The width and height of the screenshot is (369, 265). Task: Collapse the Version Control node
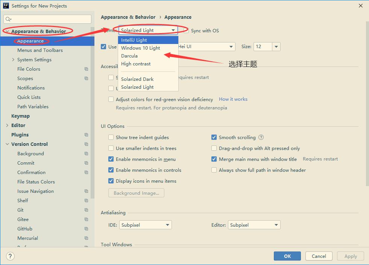[x=7, y=144]
